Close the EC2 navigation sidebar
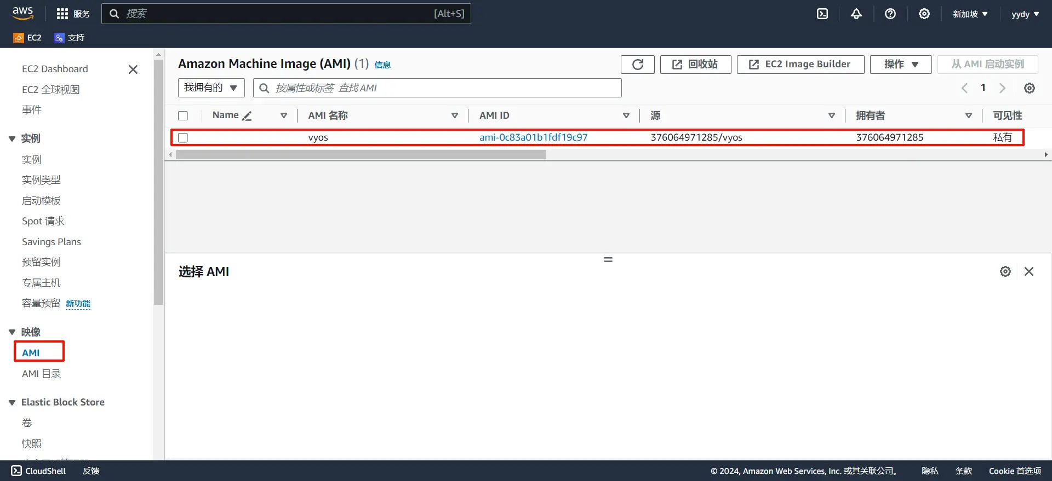The image size is (1052, 481). click(x=133, y=69)
